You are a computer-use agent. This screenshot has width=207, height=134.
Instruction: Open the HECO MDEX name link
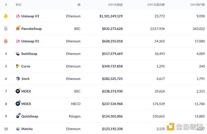click(x=26, y=104)
